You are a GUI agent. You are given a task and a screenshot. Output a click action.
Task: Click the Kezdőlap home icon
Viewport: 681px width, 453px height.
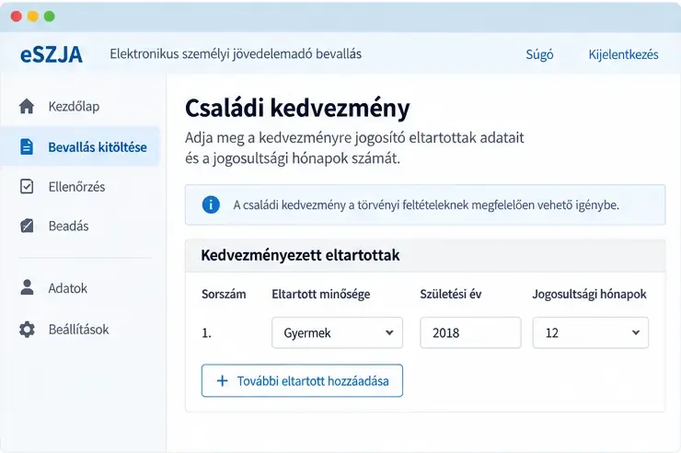(x=27, y=106)
